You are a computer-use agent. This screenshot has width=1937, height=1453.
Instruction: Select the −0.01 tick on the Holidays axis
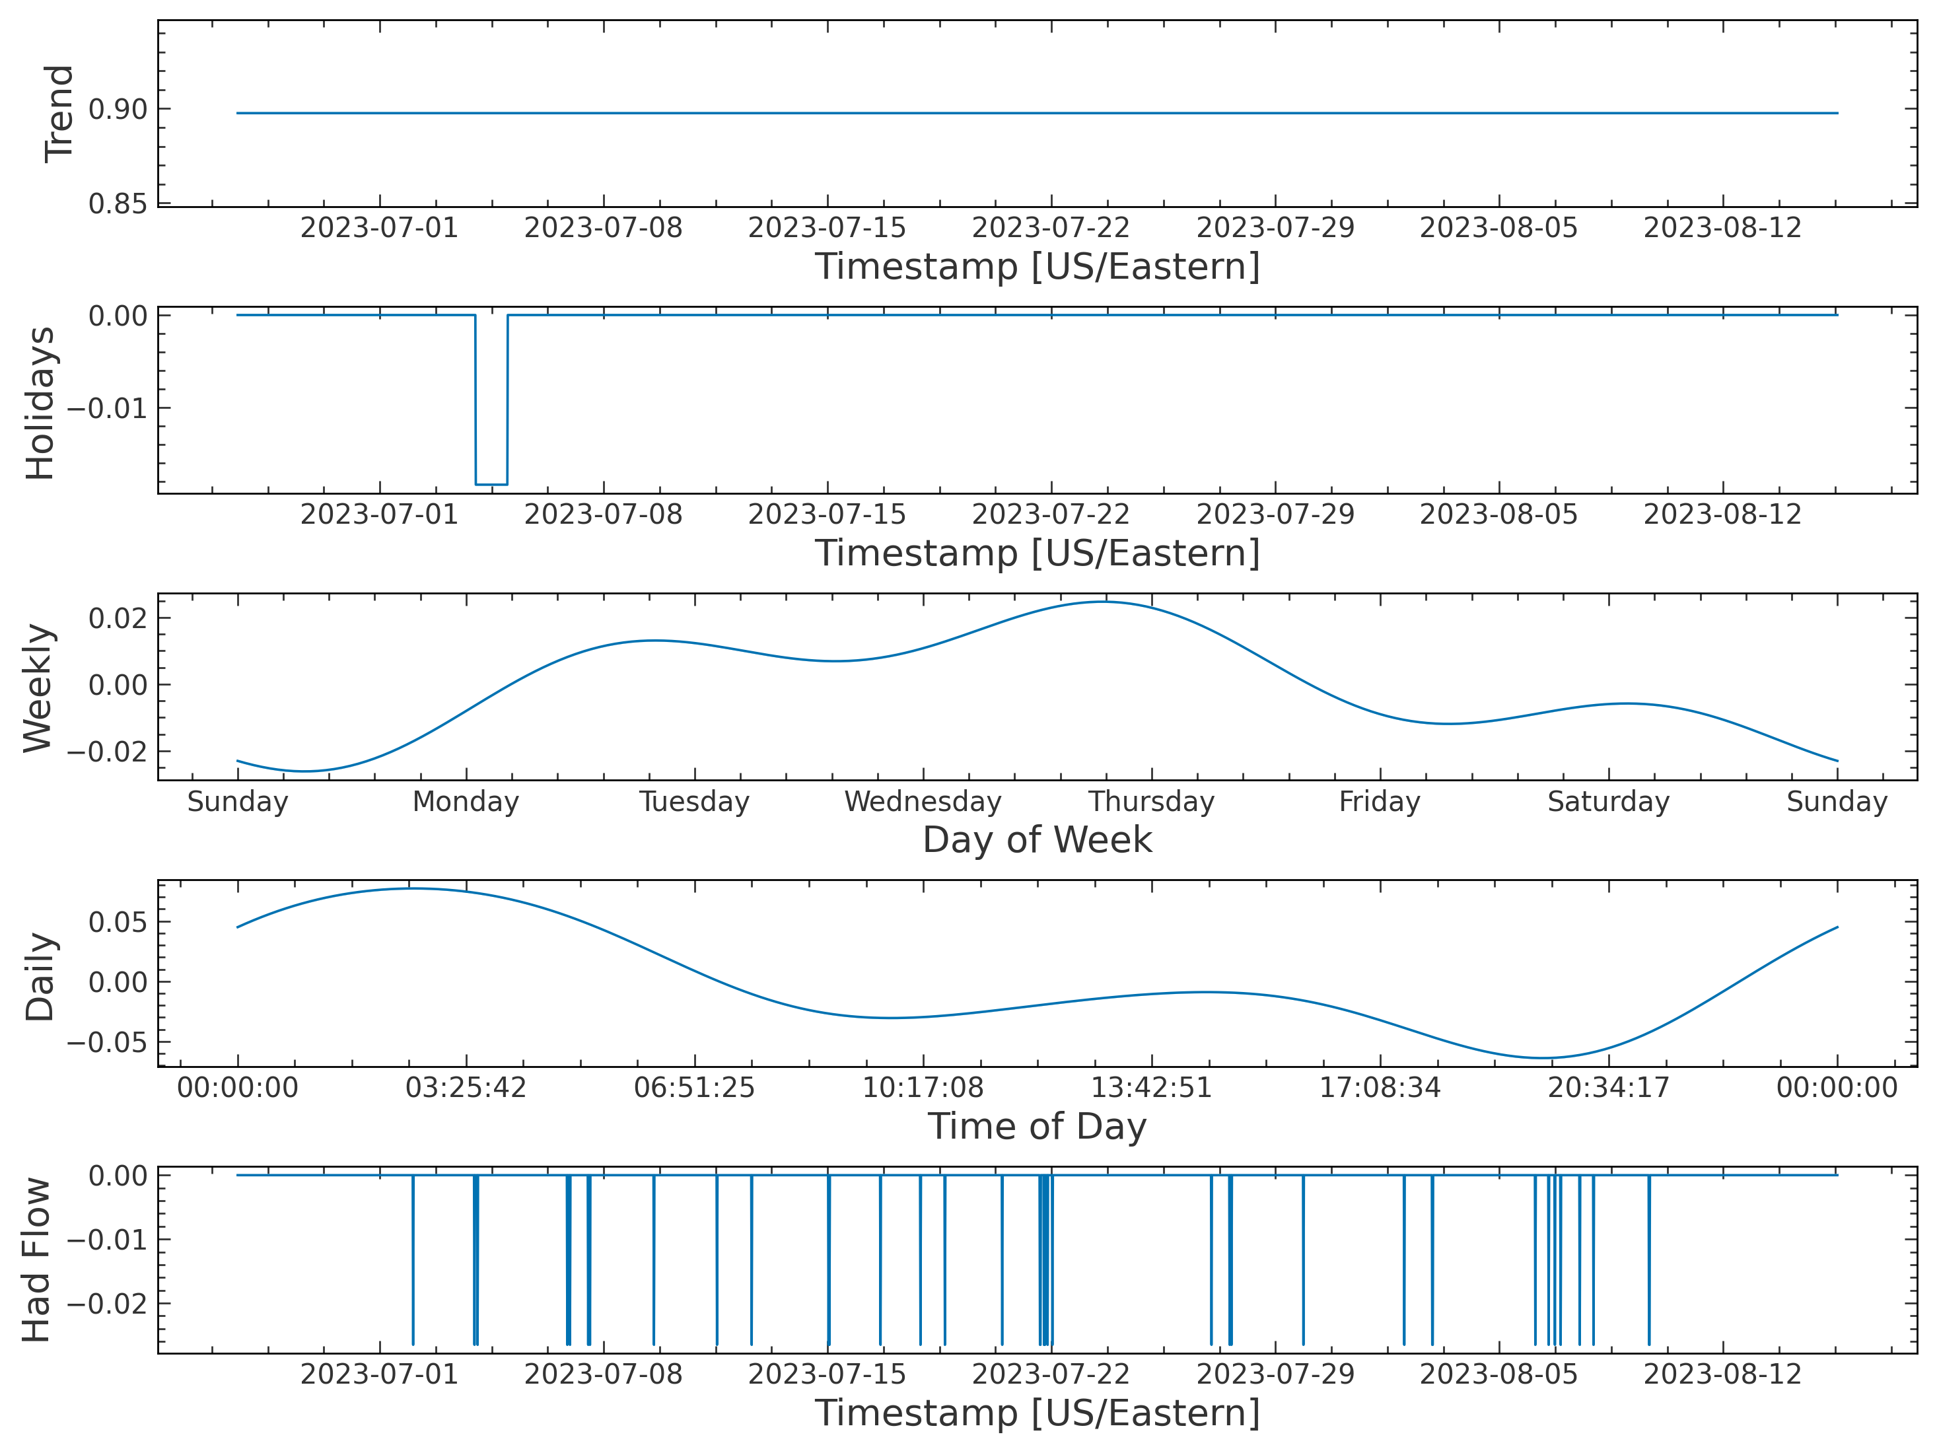(x=108, y=408)
